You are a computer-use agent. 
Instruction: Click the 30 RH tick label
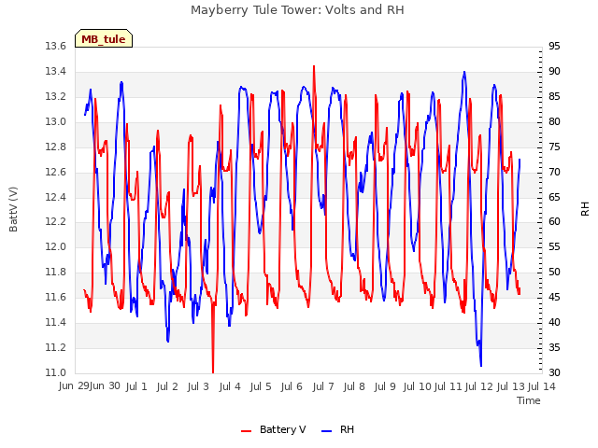coord(554,372)
